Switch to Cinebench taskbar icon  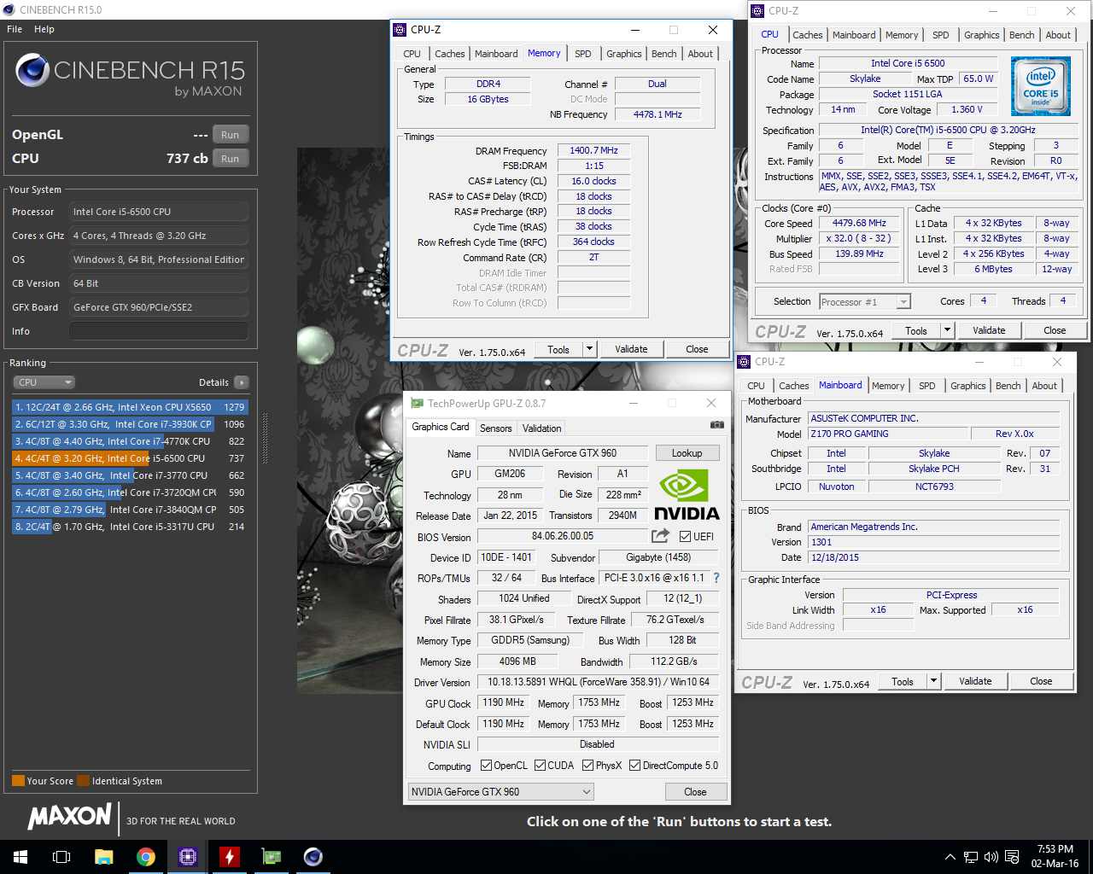pyautogui.click(x=313, y=857)
